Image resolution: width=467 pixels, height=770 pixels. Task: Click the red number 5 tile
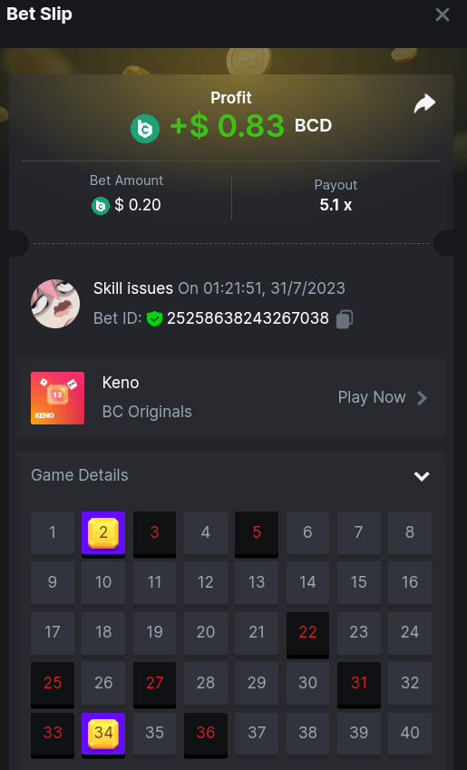pyautogui.click(x=257, y=534)
